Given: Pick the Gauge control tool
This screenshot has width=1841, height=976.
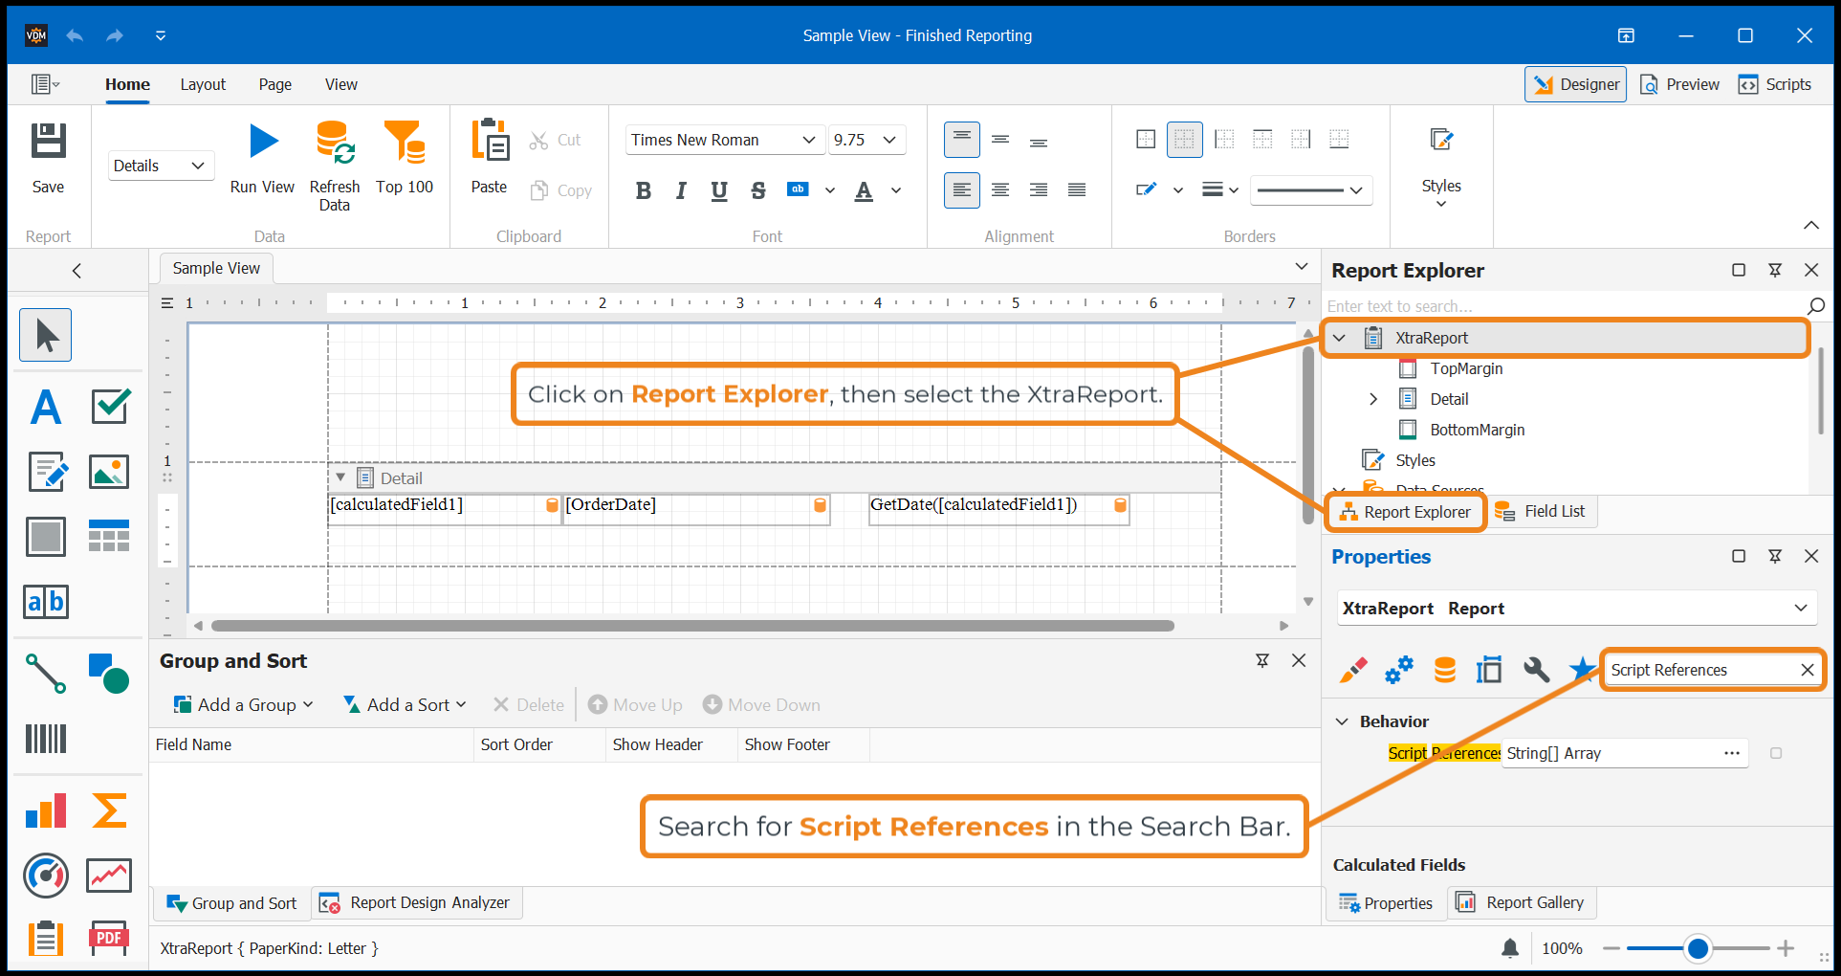Looking at the screenshot, I should (x=46, y=876).
